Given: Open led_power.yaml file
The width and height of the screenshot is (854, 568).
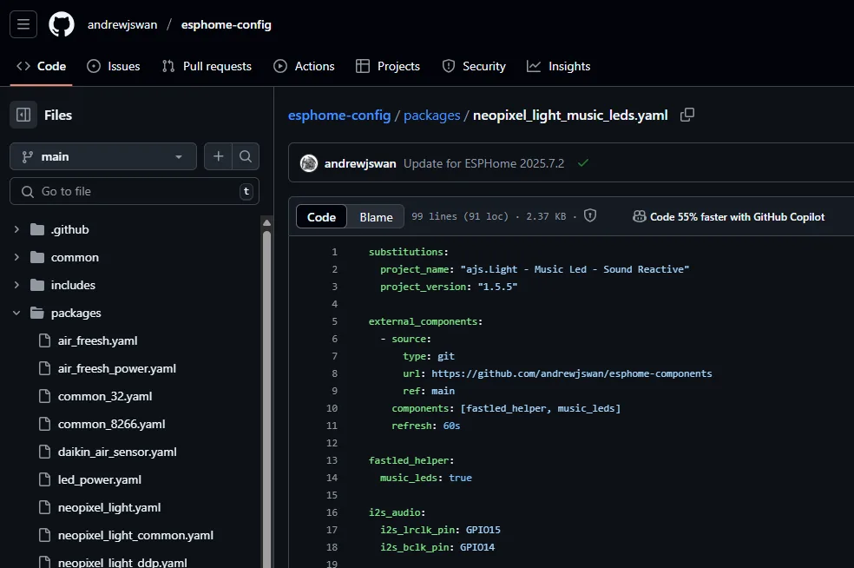Looking at the screenshot, I should [x=100, y=479].
